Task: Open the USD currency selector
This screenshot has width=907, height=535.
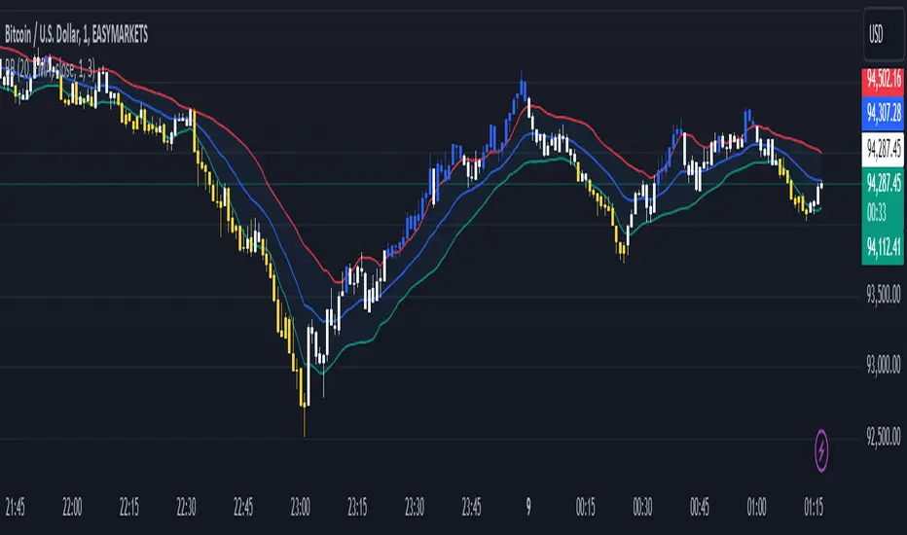Action: [x=884, y=33]
